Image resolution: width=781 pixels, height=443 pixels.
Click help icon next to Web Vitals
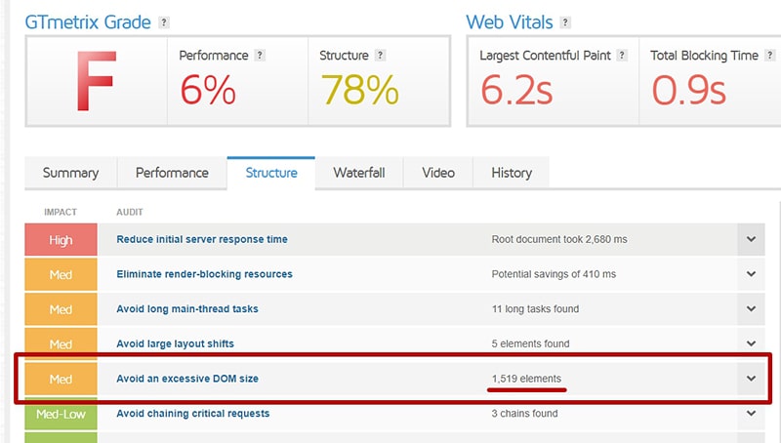pyautogui.click(x=565, y=22)
